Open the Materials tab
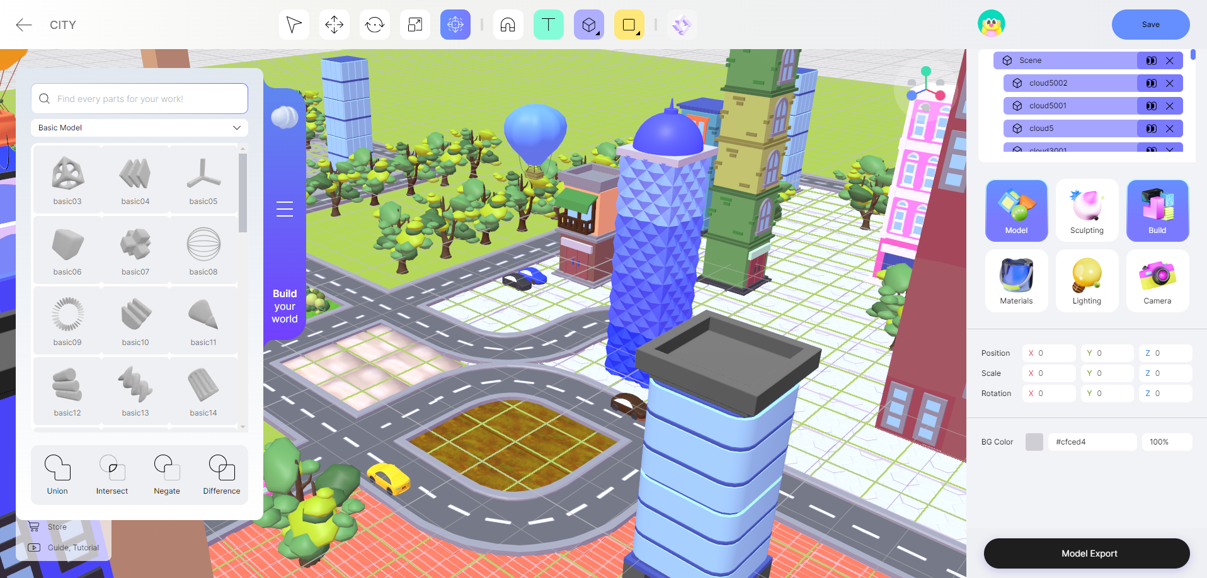 coord(1016,281)
